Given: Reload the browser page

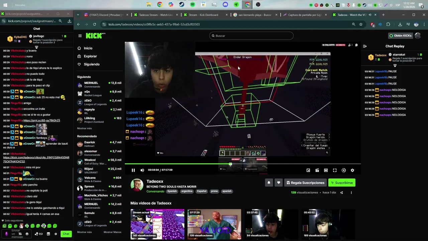Looking at the screenshot, I should (x=95, y=24).
